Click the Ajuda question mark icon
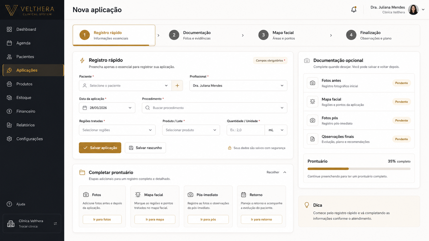 point(9,204)
